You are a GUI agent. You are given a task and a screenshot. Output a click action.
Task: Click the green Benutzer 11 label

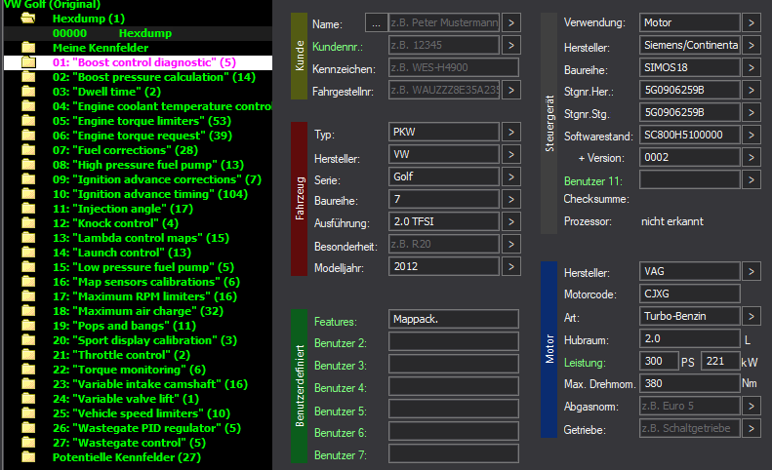pos(592,181)
